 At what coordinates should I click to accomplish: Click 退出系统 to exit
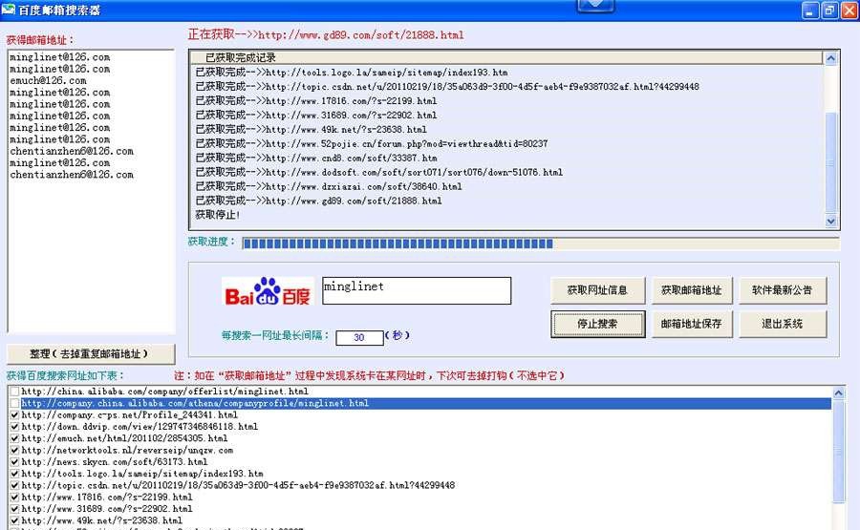(782, 324)
